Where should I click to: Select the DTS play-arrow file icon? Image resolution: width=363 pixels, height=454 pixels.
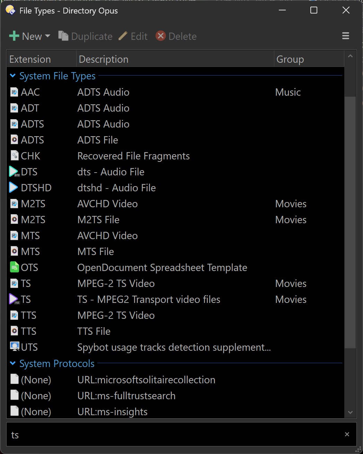click(14, 172)
